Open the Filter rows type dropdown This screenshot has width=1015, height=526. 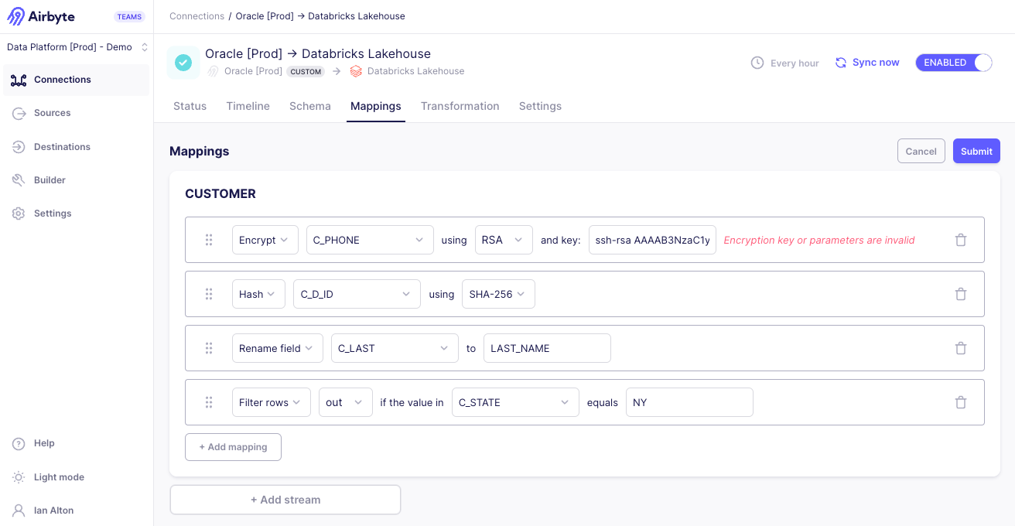272,402
